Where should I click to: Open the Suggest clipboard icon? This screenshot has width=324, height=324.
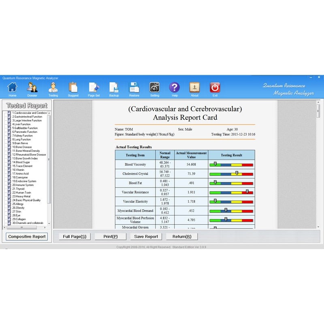(x=73, y=87)
